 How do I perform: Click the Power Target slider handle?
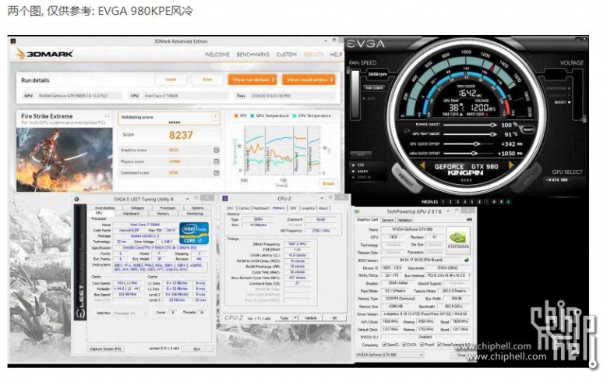492,125
